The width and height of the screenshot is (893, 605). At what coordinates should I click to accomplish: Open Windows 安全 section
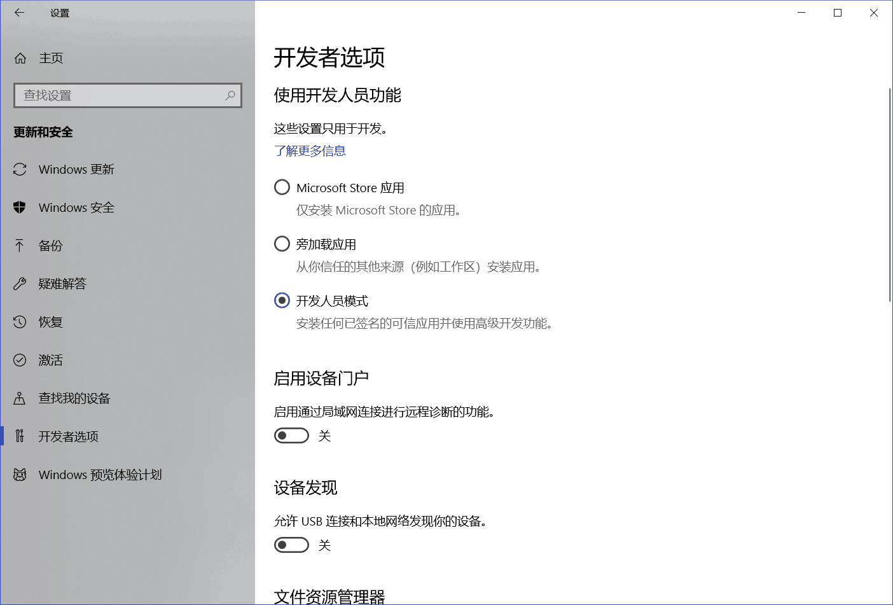pyautogui.click(x=127, y=207)
